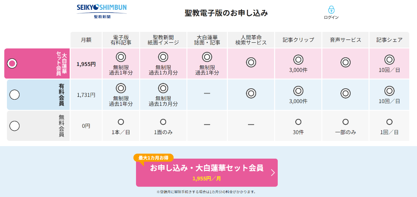This screenshot has width=417, height=197.
Task: Click the 音声サービス column header
Action: pyautogui.click(x=345, y=40)
